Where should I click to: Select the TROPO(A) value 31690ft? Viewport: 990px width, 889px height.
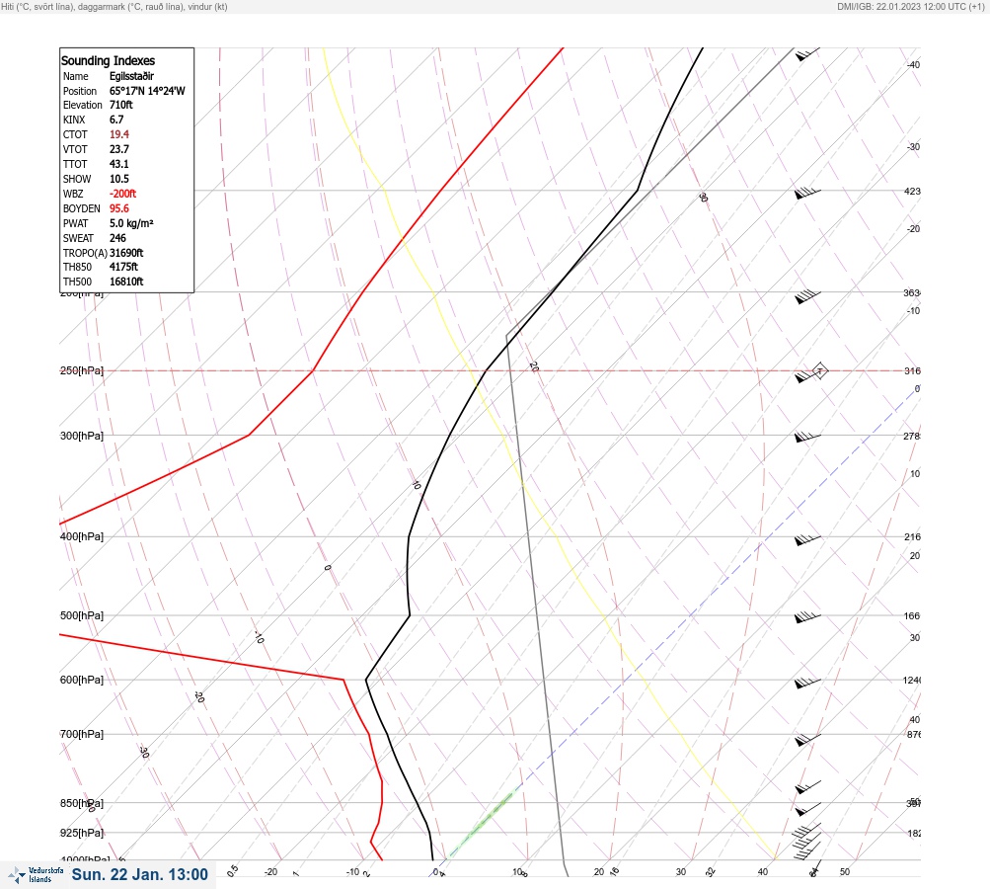click(x=126, y=253)
